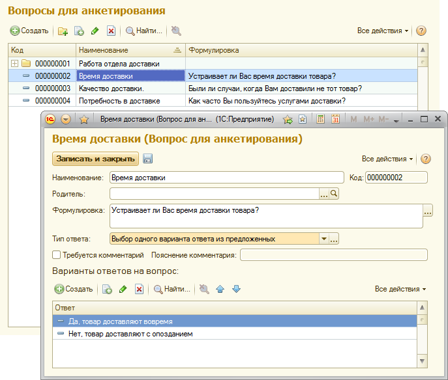Viewport: 448px width, 380px height.
Task: Click Найти in the top list toolbar
Action: pyautogui.click(x=144, y=31)
